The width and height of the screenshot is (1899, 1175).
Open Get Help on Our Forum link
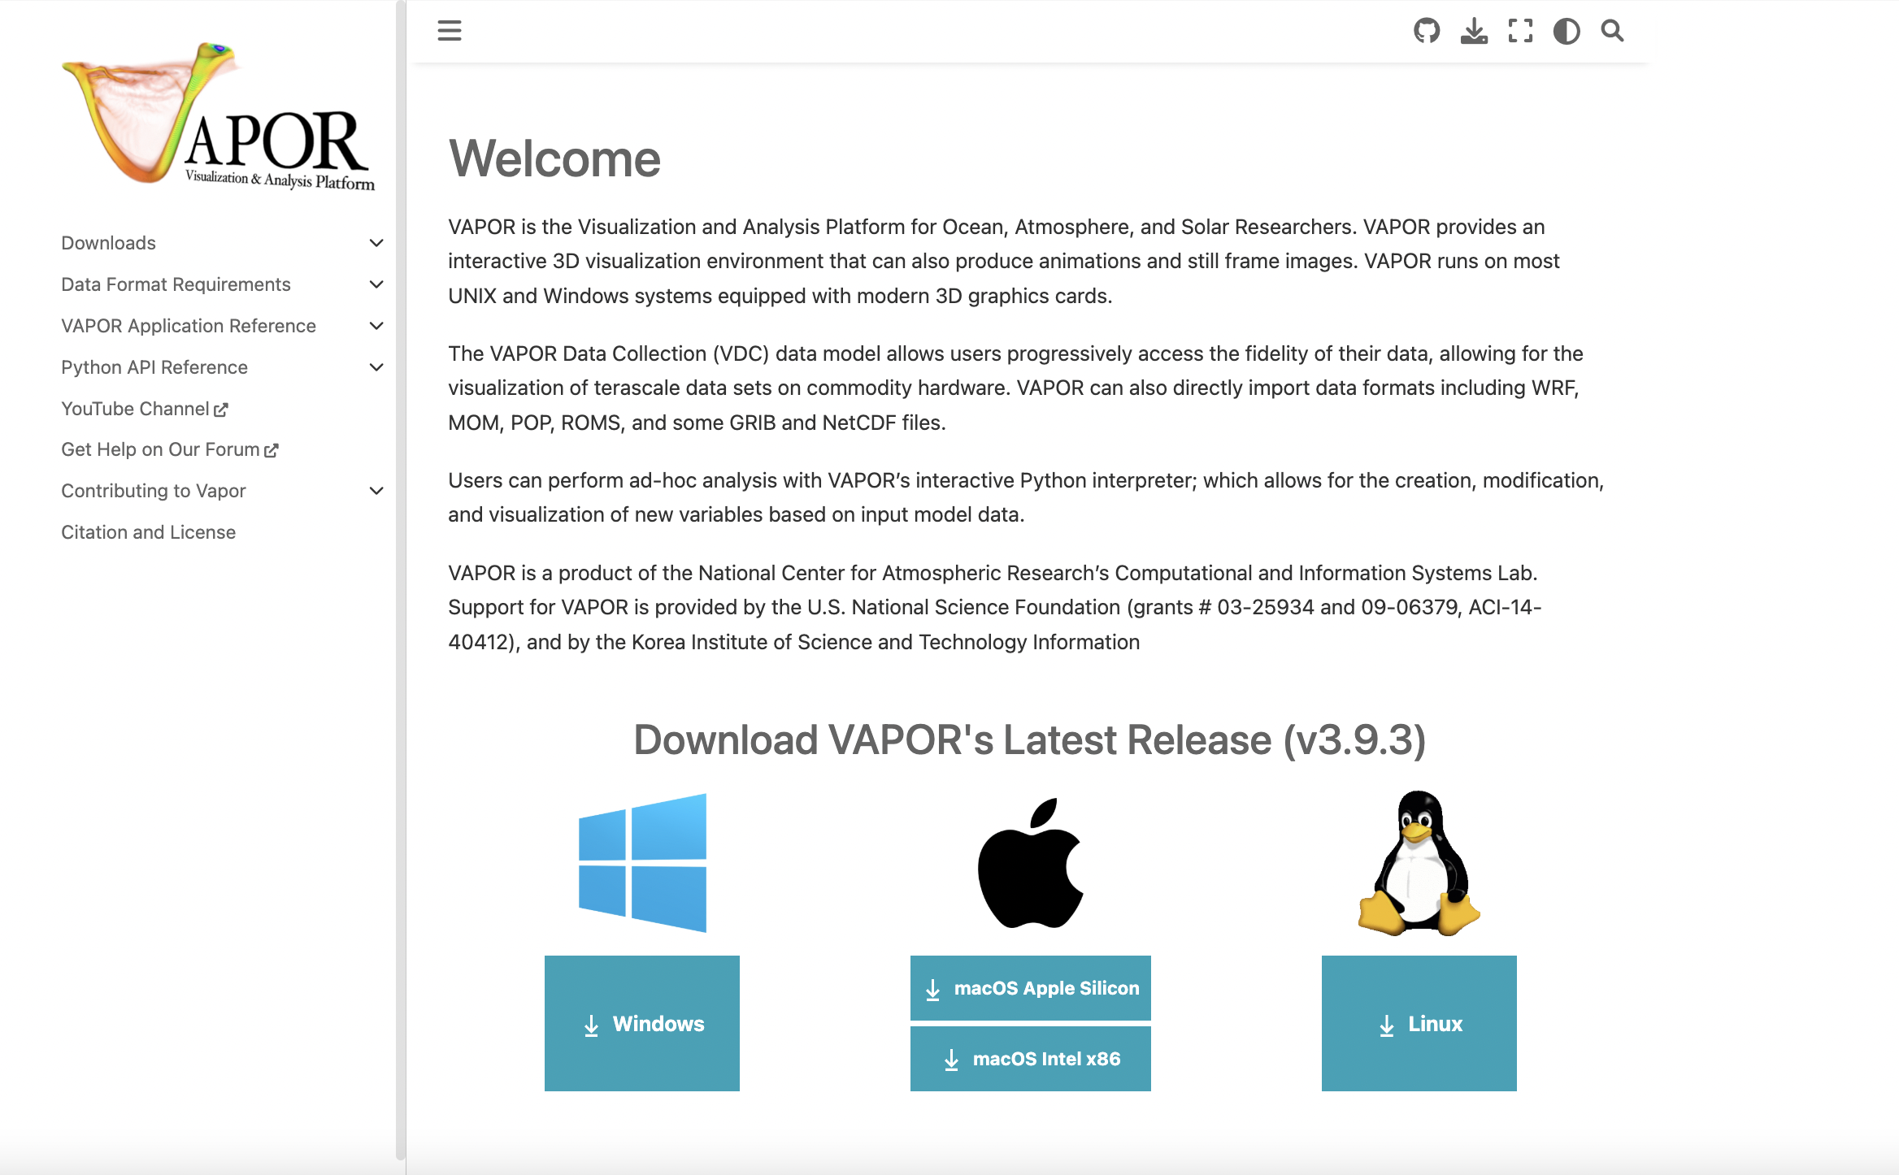170,449
